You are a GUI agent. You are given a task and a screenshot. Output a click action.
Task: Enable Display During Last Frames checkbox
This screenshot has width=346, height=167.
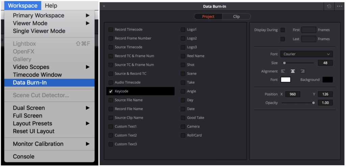(282, 39)
